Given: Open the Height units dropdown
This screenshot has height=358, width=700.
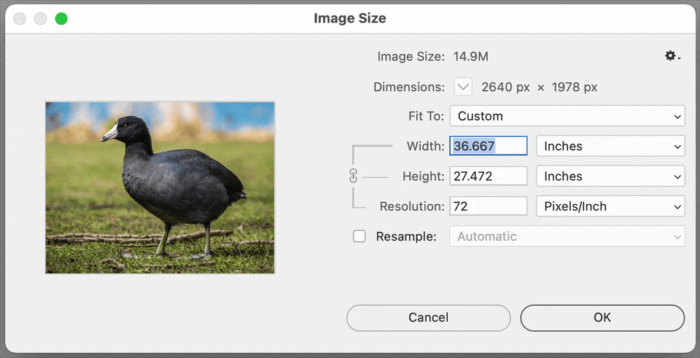Looking at the screenshot, I should point(610,176).
